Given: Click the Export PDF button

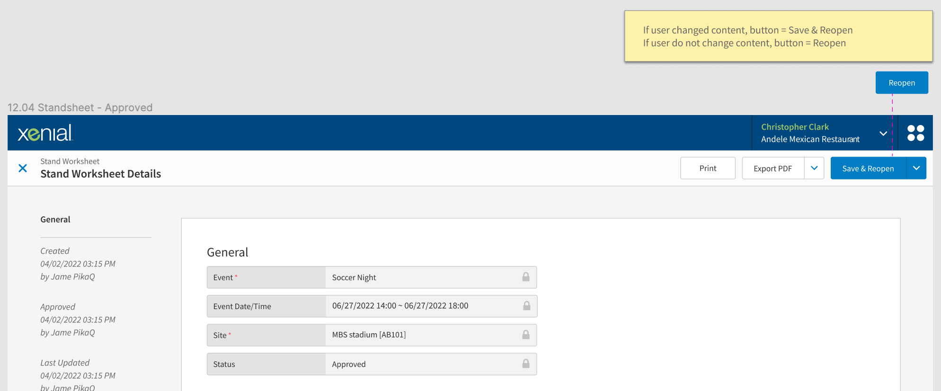Looking at the screenshot, I should tap(772, 169).
